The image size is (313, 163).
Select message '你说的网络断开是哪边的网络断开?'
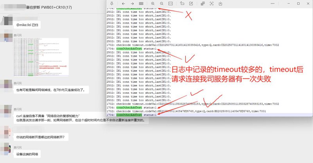(x=41, y=137)
